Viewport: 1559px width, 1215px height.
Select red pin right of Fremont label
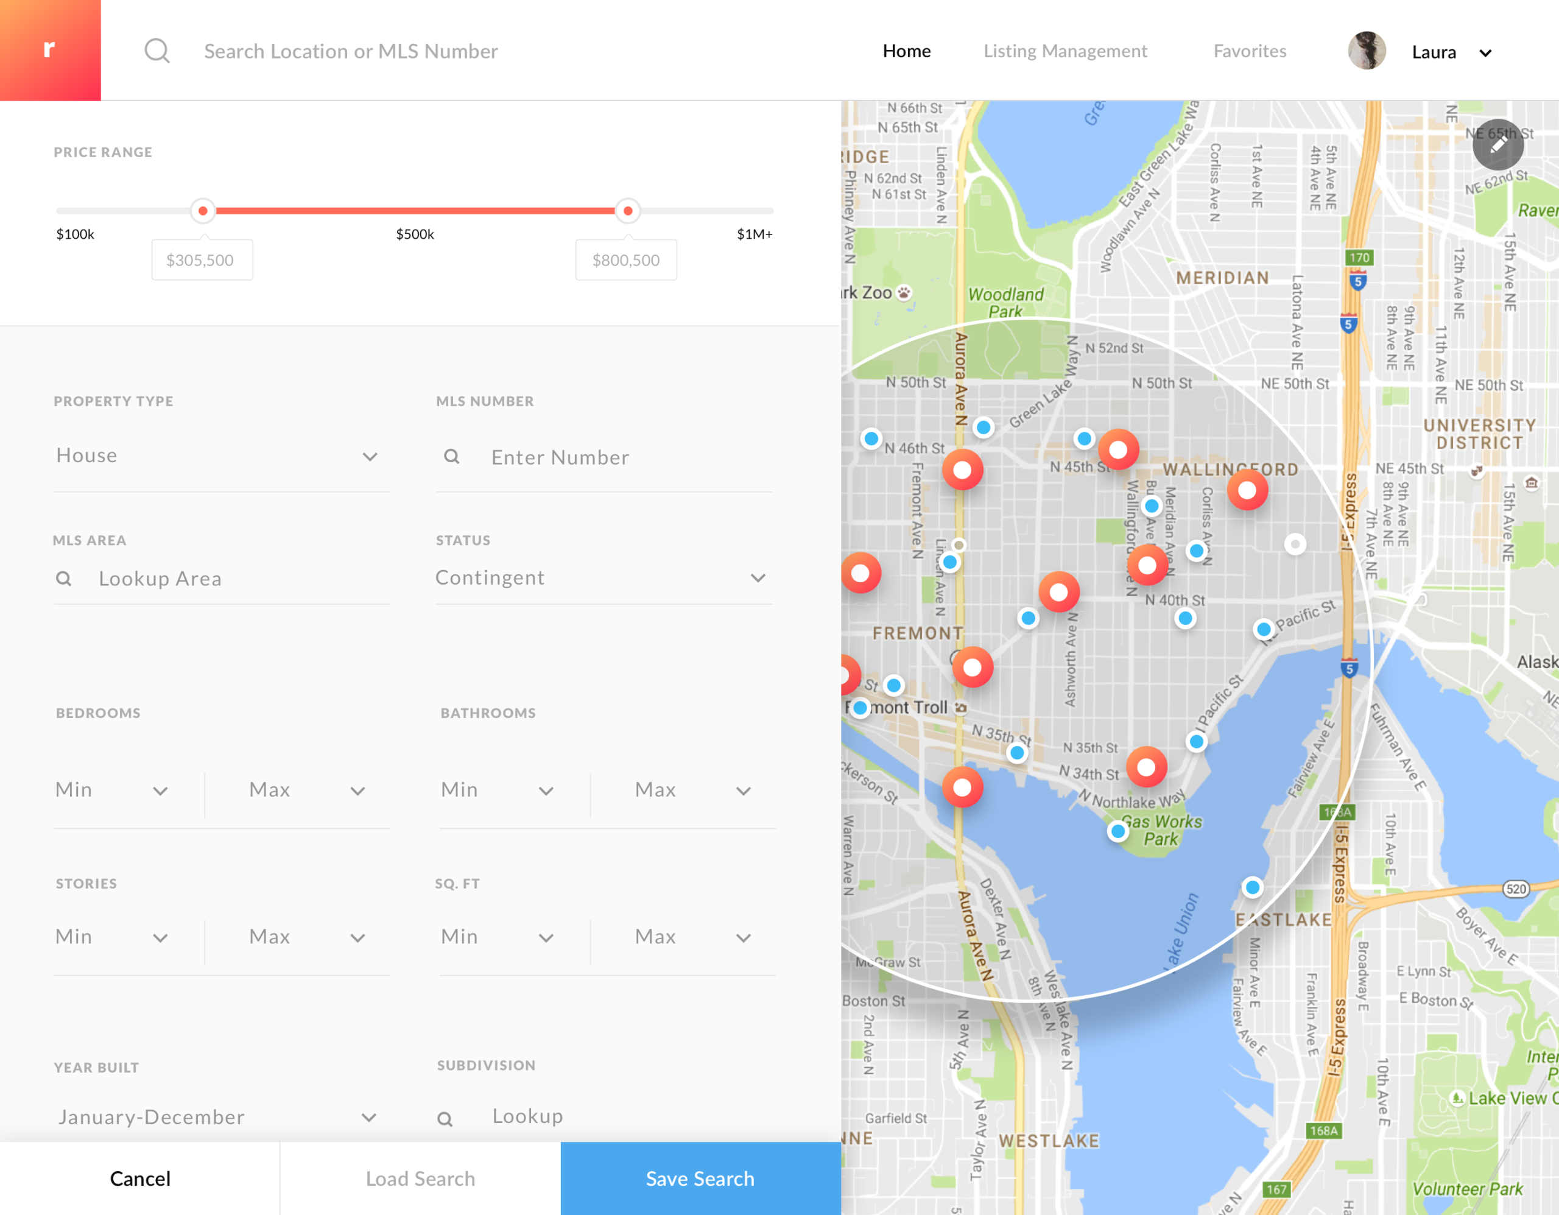coord(972,667)
